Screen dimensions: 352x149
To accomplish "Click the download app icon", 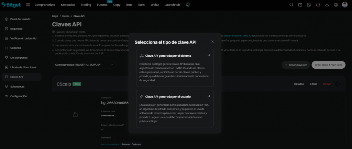I will (327, 5).
